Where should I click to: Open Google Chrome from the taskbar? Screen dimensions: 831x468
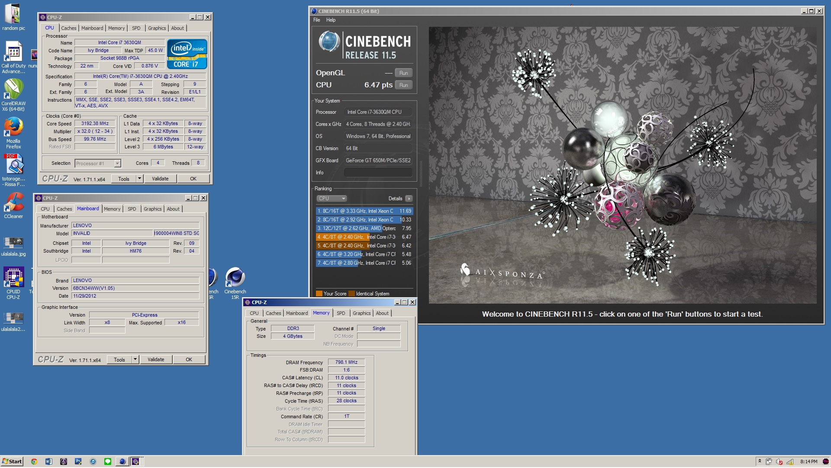[x=34, y=462]
